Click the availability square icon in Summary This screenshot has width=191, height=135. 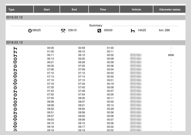[x=99, y=31]
